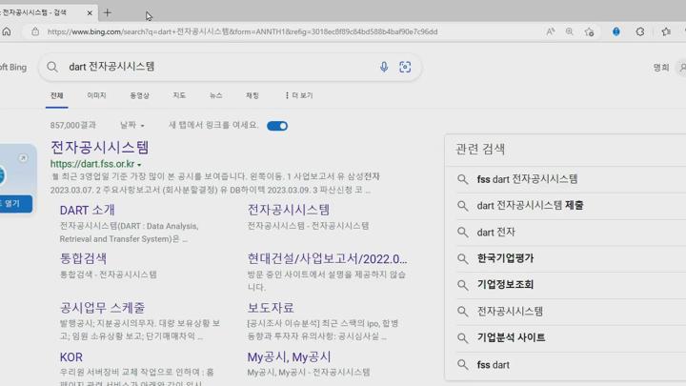This screenshot has height=386, width=686.
Task: Go to the browser home page
Action: [7, 31]
